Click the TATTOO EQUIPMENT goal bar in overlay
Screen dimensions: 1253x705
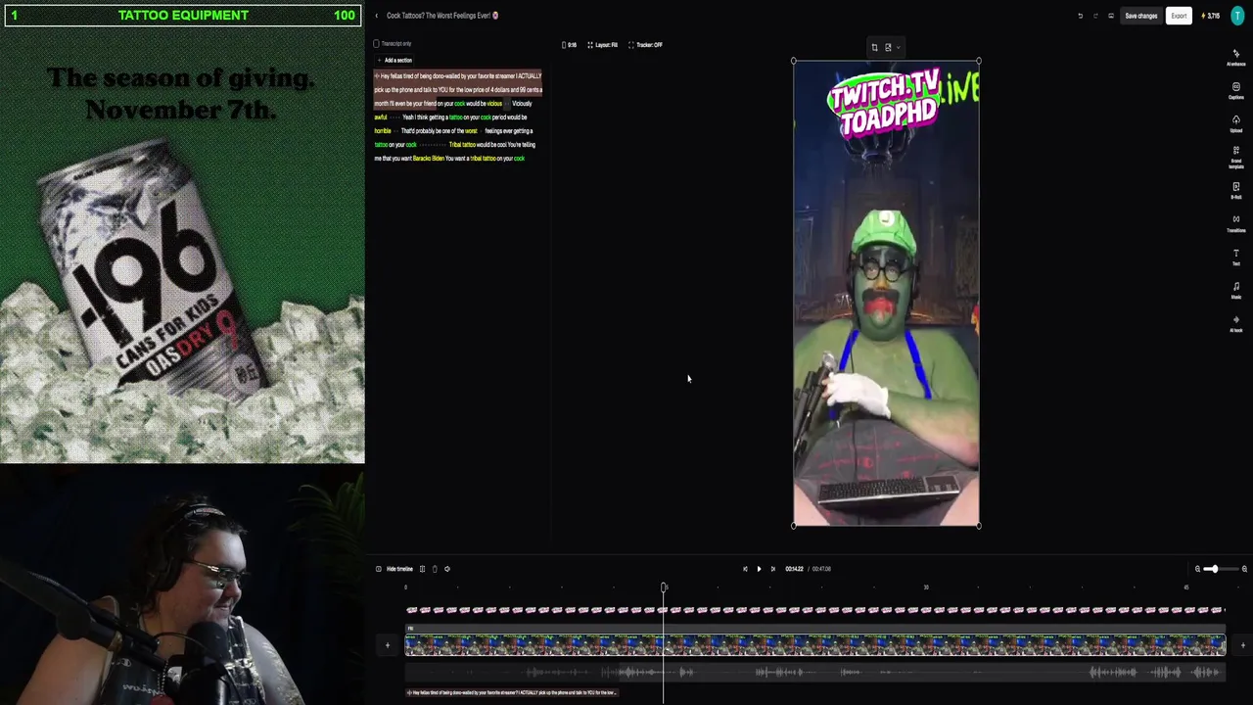click(x=182, y=15)
